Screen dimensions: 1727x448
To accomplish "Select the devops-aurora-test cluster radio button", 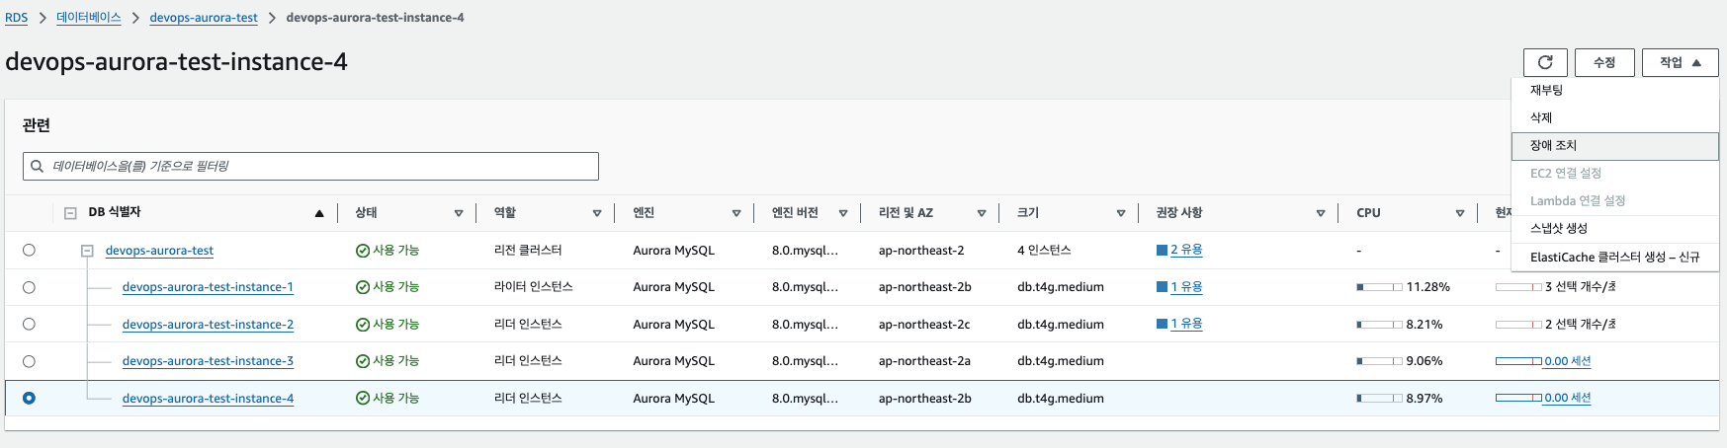I will (x=29, y=250).
